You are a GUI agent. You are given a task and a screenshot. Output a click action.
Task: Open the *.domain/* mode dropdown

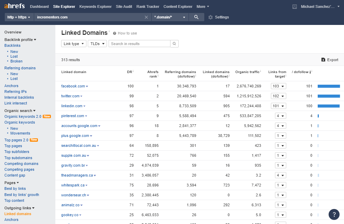[170, 17]
